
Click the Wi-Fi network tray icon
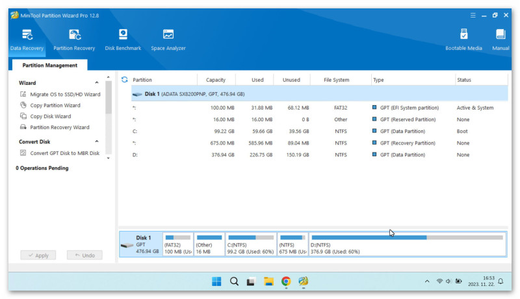point(439,281)
